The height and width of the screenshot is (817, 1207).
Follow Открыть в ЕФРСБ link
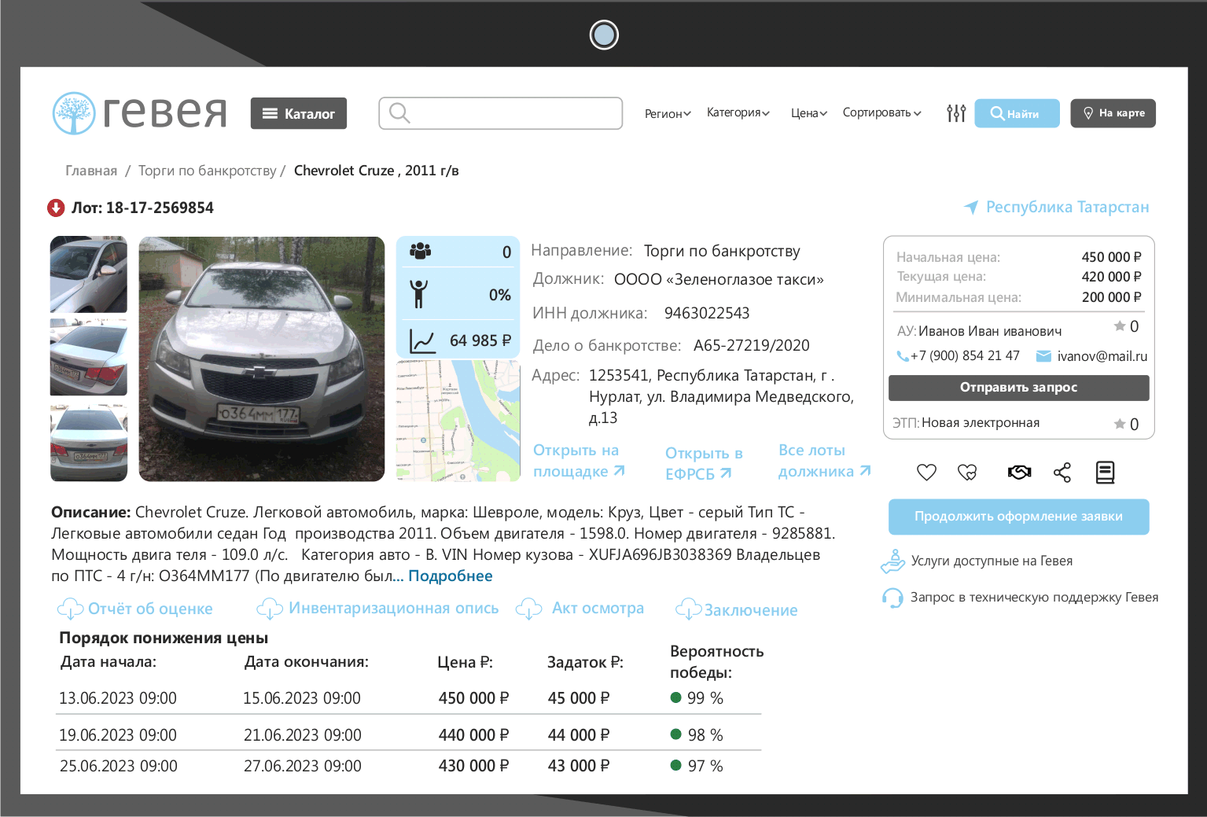click(704, 463)
